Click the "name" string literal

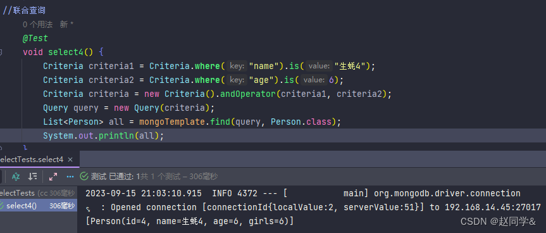(x=264, y=66)
